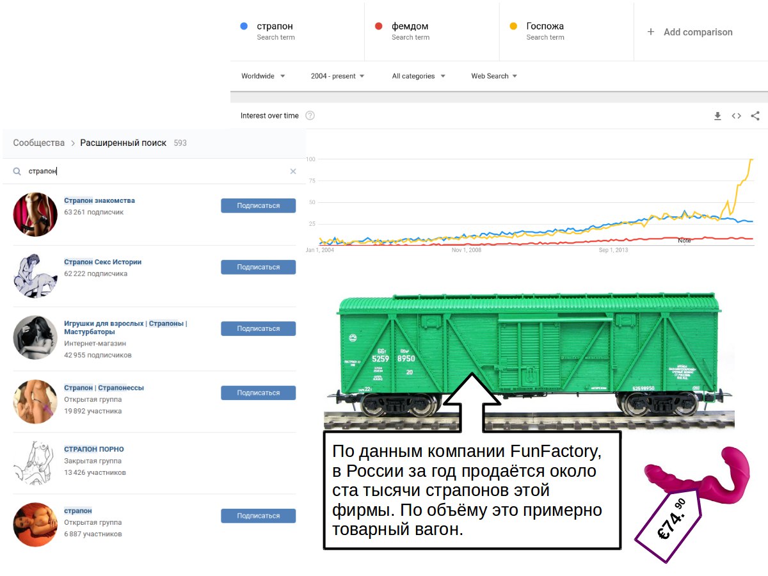Click the Закрытая группа label
This screenshot has width=768, height=576.
93,461
